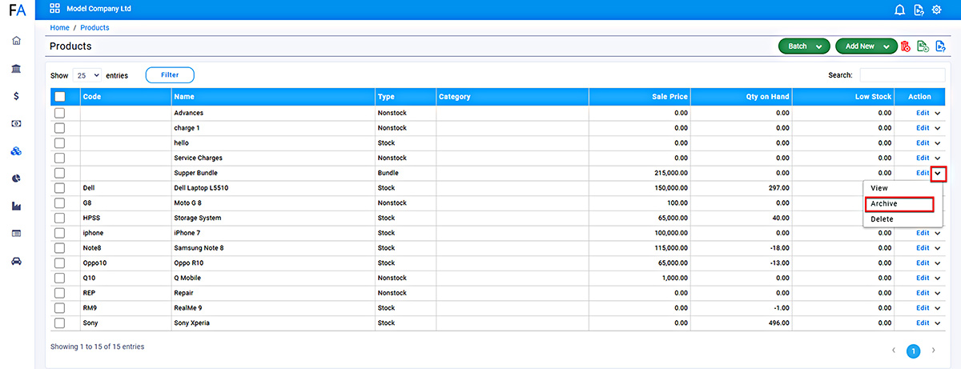Select Archive in the action menu
This screenshot has width=961, height=369.
tap(899, 204)
